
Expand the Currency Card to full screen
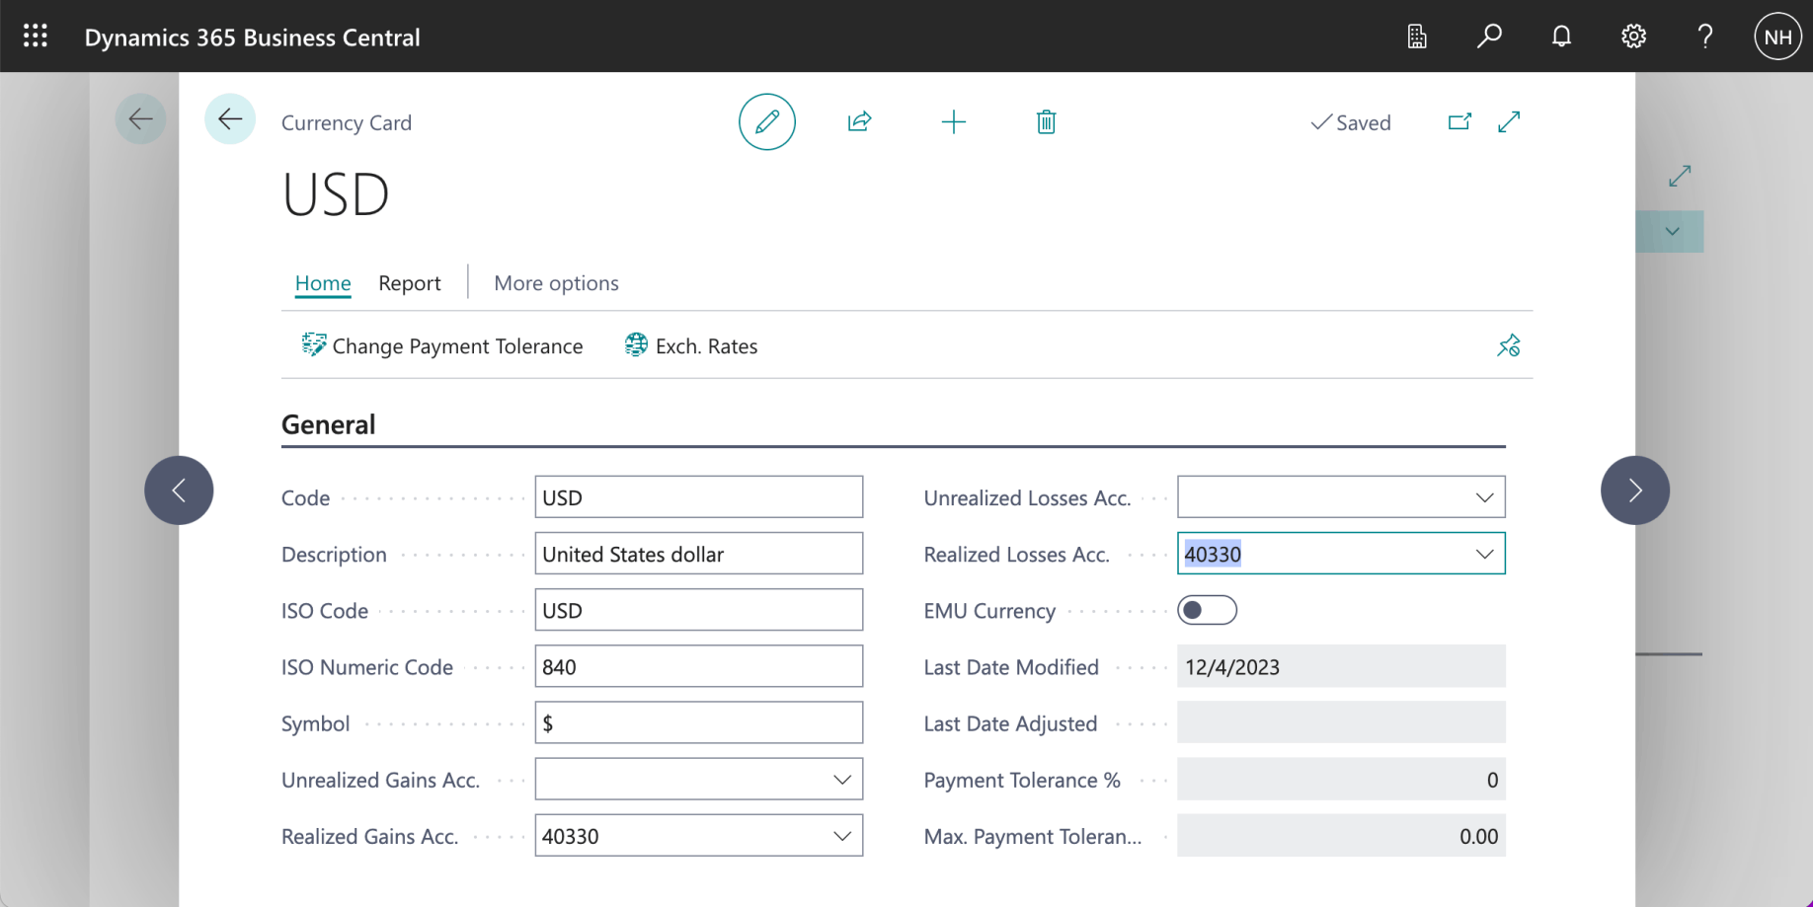[x=1509, y=122]
